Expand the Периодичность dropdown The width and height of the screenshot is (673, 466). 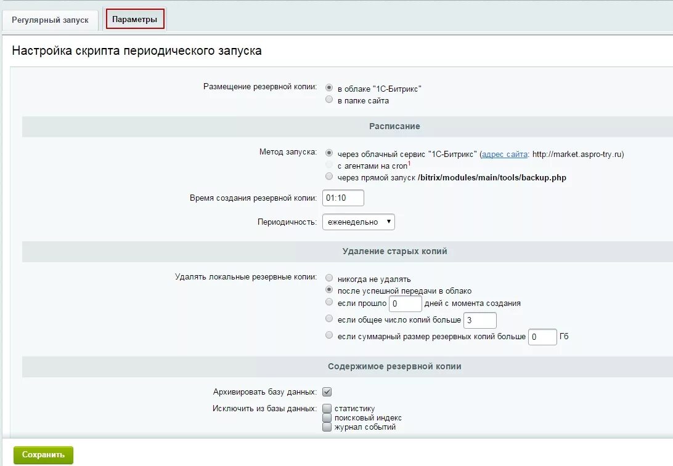tap(358, 222)
